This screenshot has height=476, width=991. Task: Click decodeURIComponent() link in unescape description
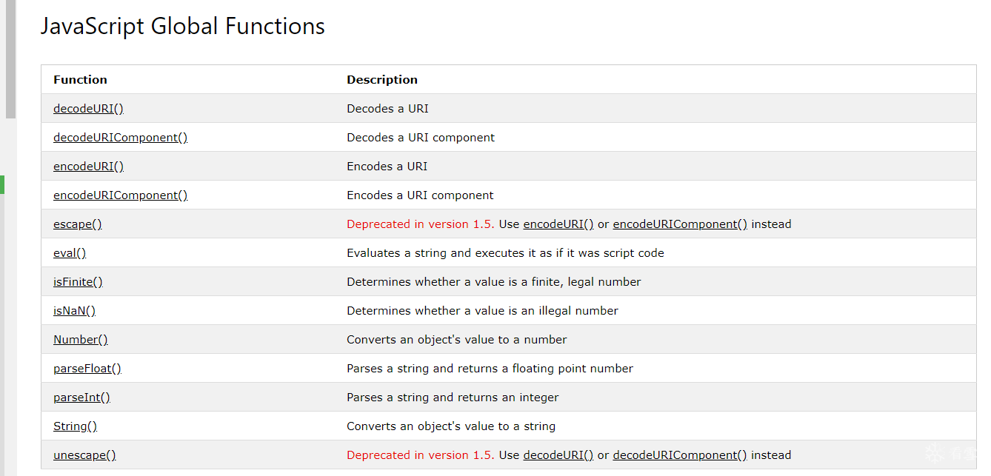tap(680, 455)
